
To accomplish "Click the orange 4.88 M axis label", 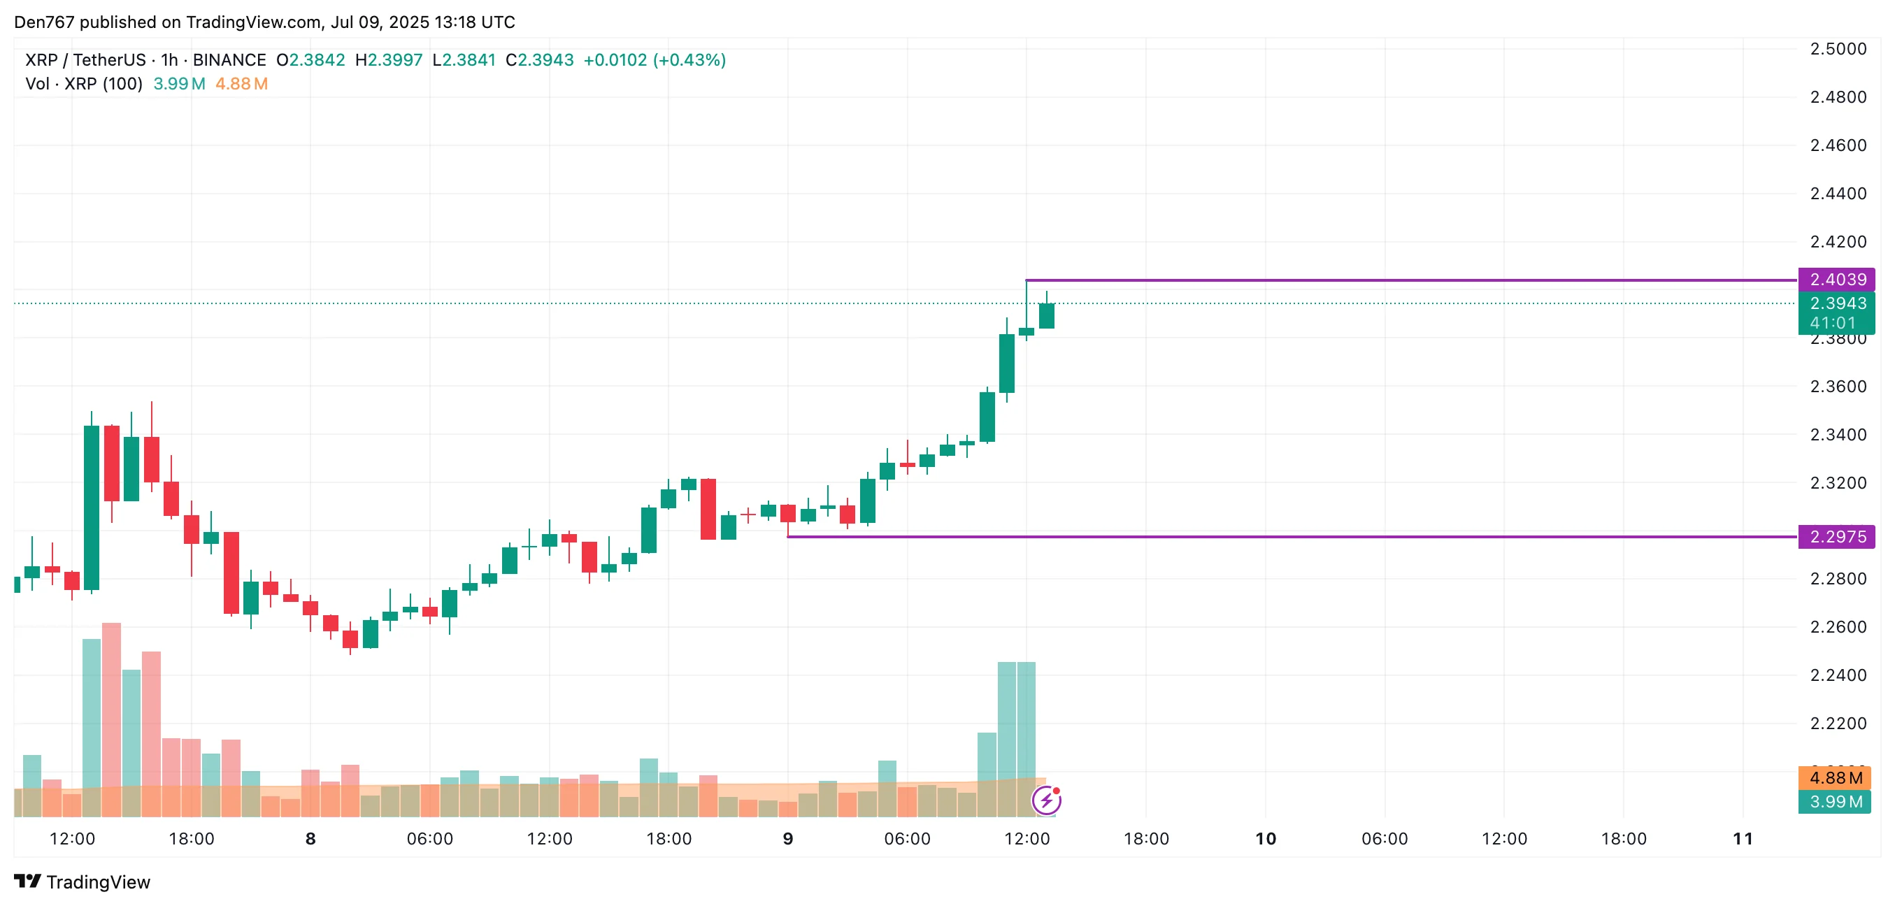I will pos(1835,778).
